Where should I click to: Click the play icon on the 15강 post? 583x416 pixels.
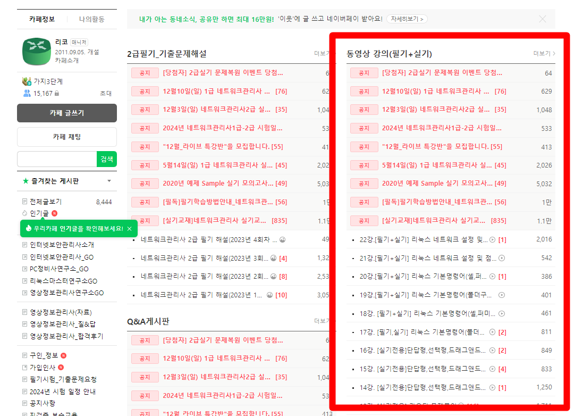[x=492, y=369]
